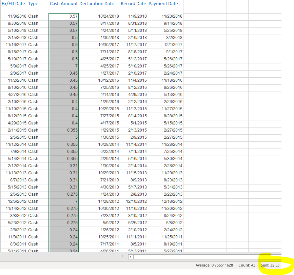Sort by the Payment Date column header
Screen dimensions: 294x275
coord(163,4)
